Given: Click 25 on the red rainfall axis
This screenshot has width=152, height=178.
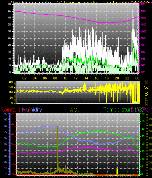Looking at the screenshot, I should click(x=12, y=124).
